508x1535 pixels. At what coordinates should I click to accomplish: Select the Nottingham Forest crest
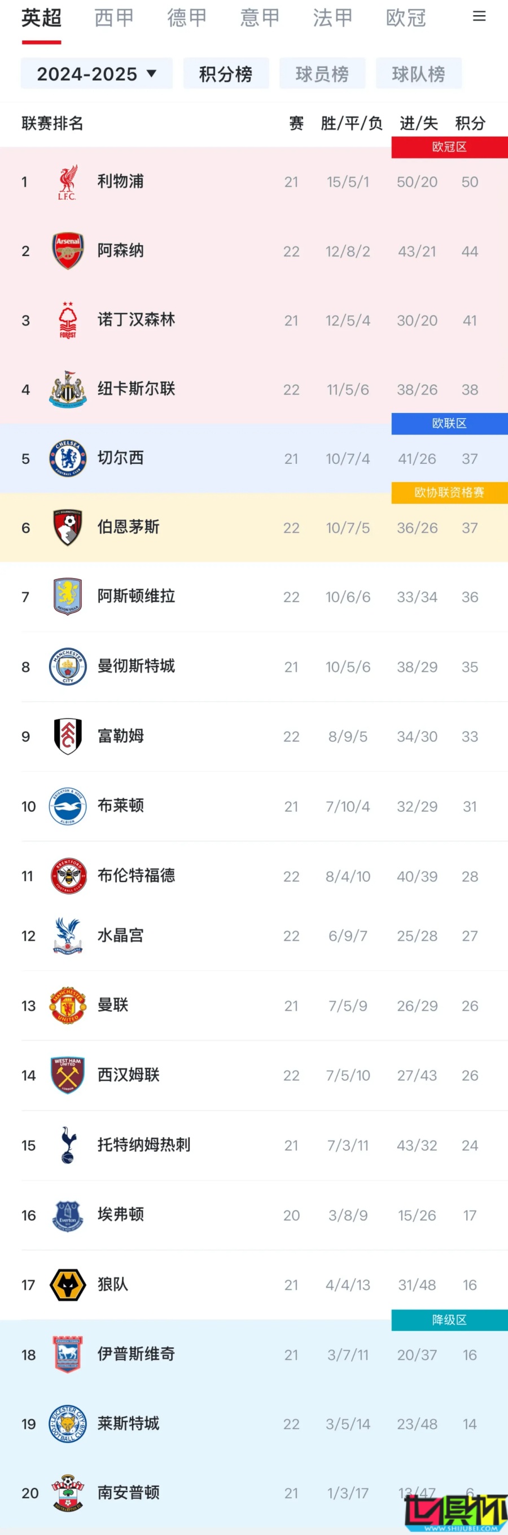tap(67, 320)
